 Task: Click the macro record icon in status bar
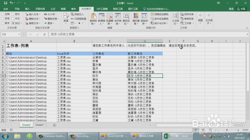[x=11, y=130]
